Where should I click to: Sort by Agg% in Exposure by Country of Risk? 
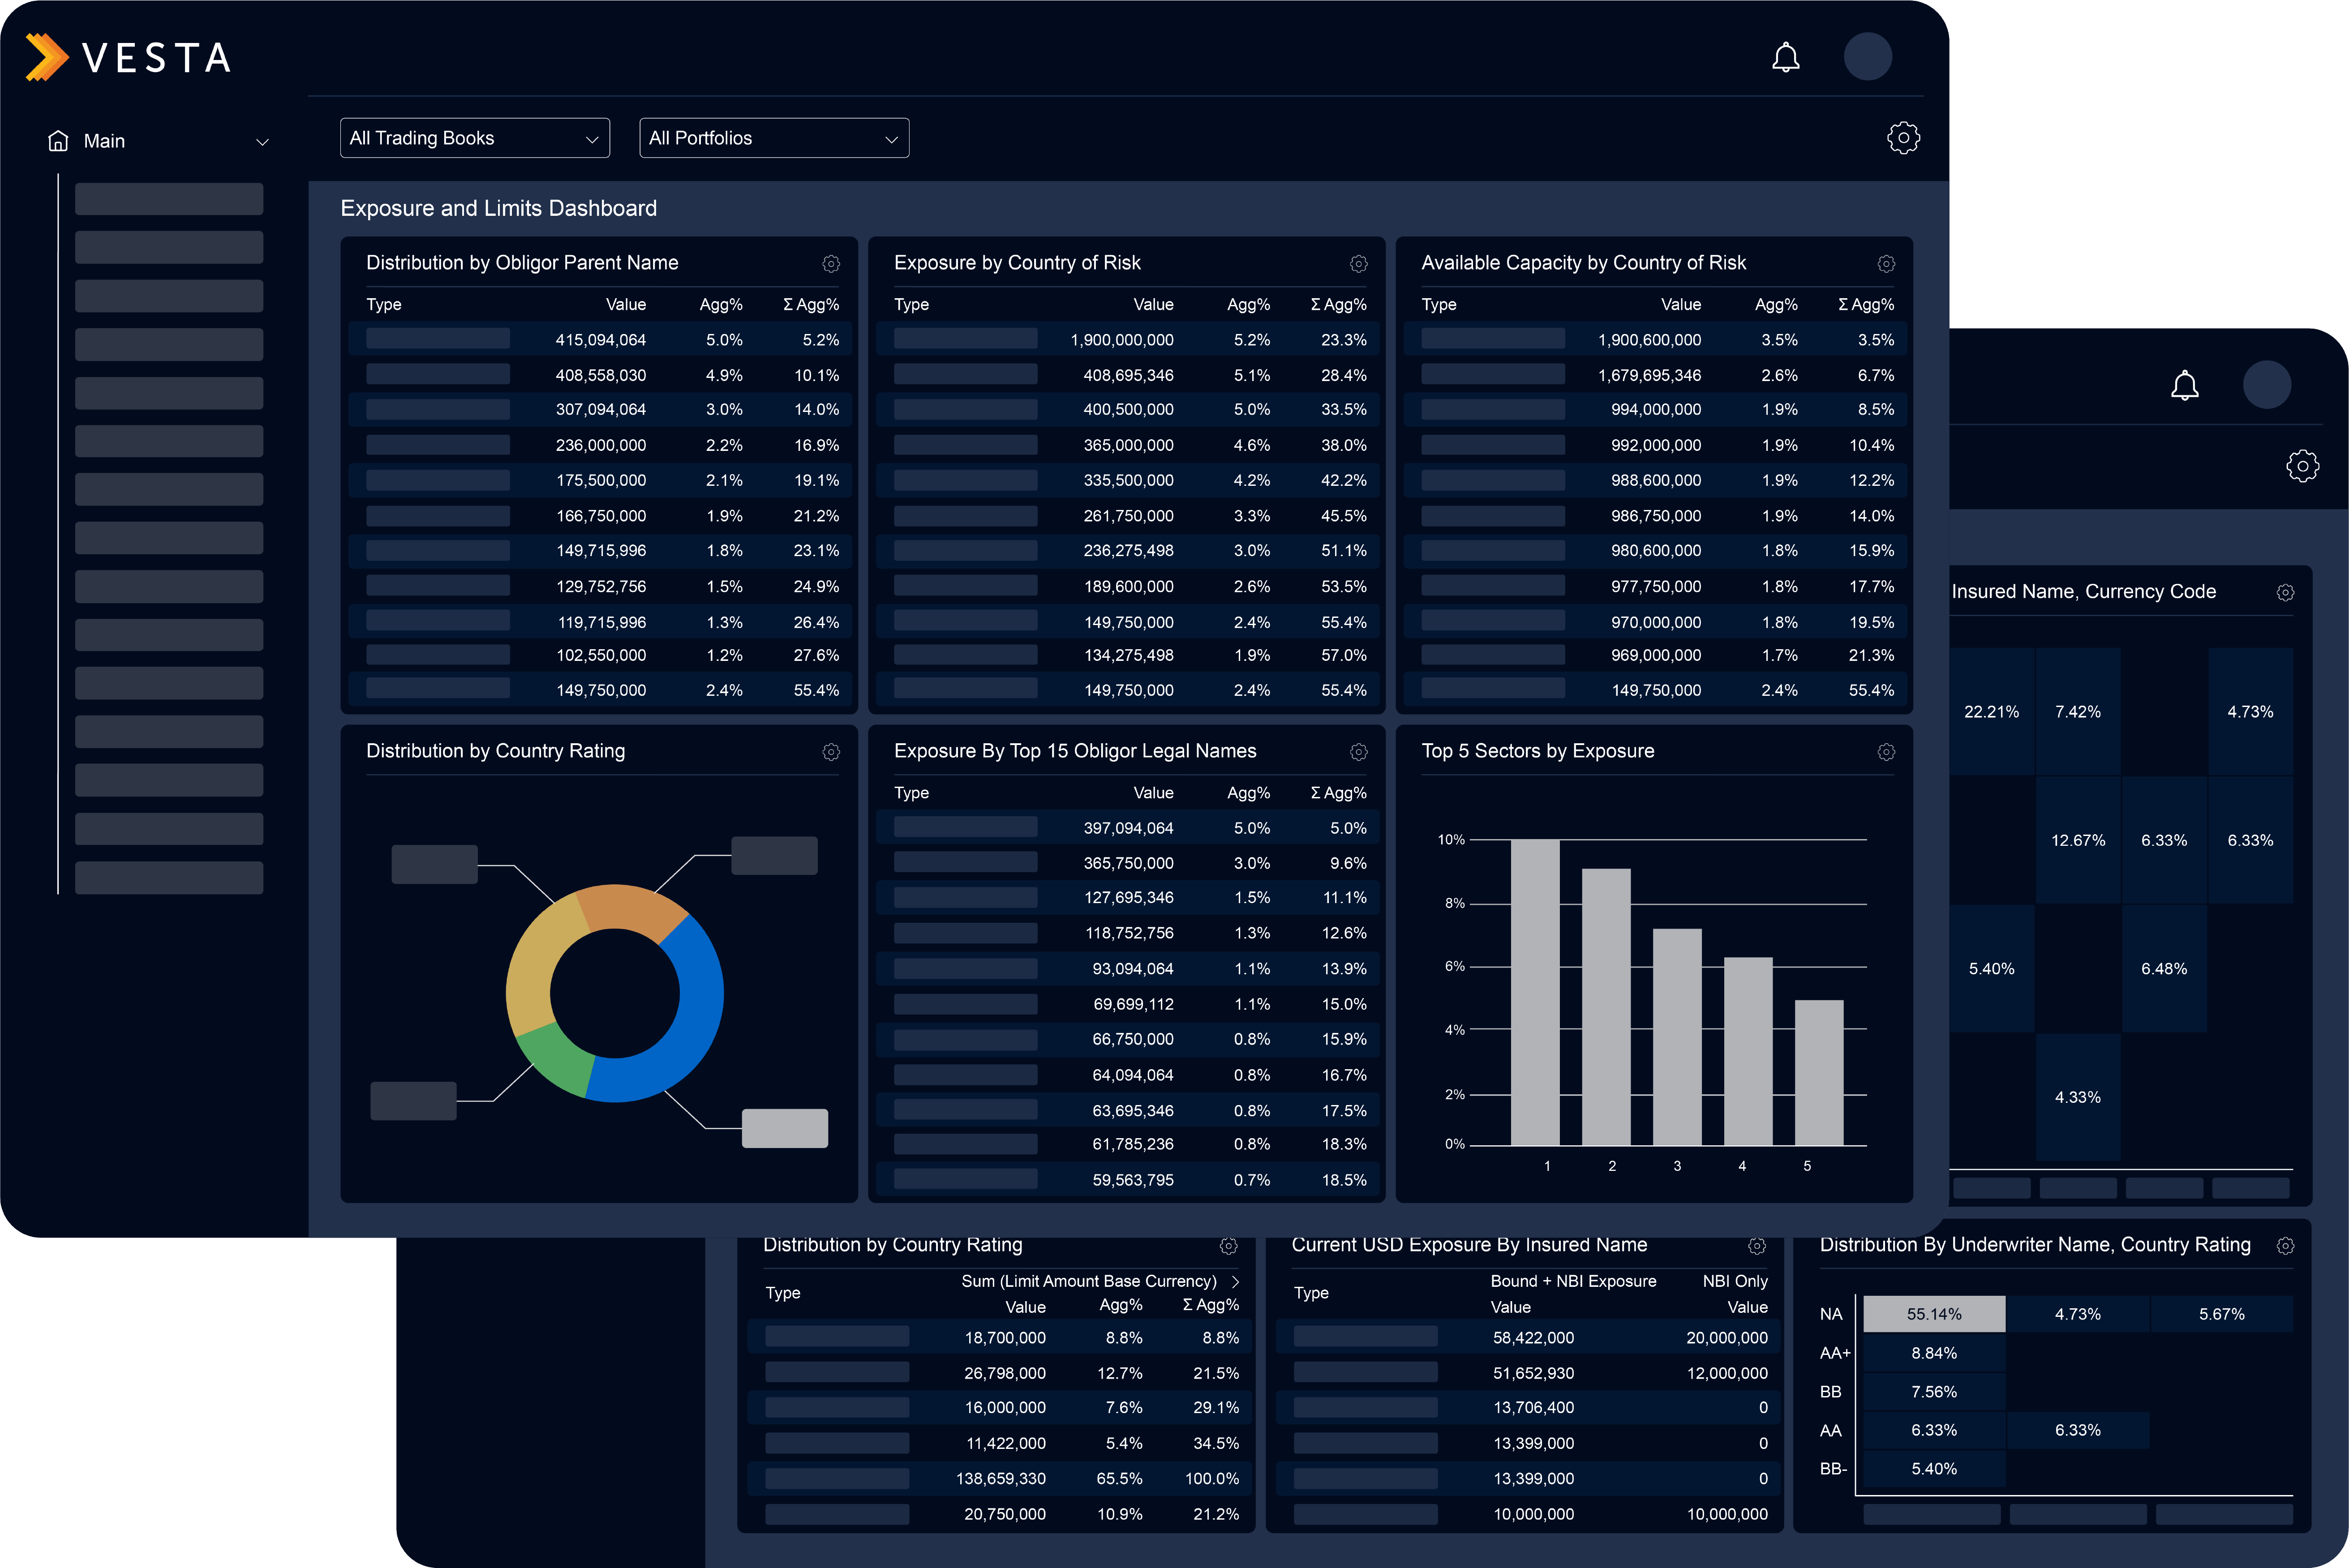point(1249,304)
